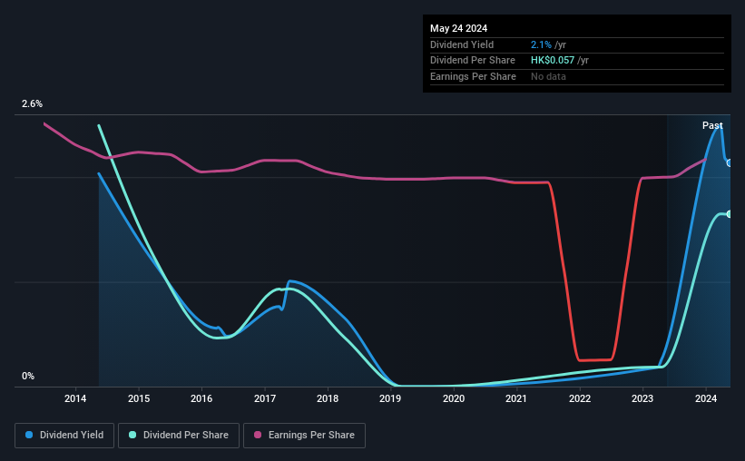
Task: Select the 2024 year label on the axis
Action: click(707, 399)
